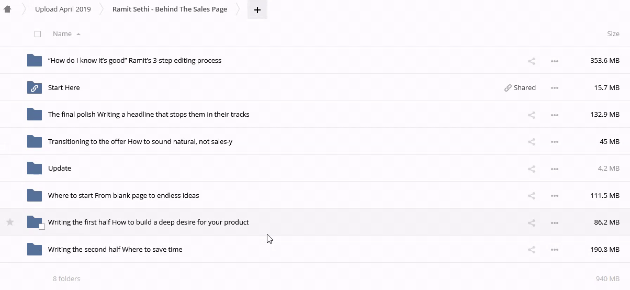Navigate to Upload April 2019 breadcrumb
630x290 pixels.
click(x=63, y=9)
